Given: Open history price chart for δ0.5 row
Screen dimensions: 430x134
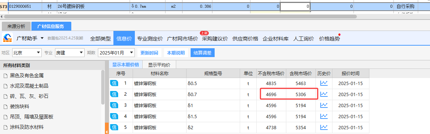Looking at the screenshot, I should [x=324, y=83].
